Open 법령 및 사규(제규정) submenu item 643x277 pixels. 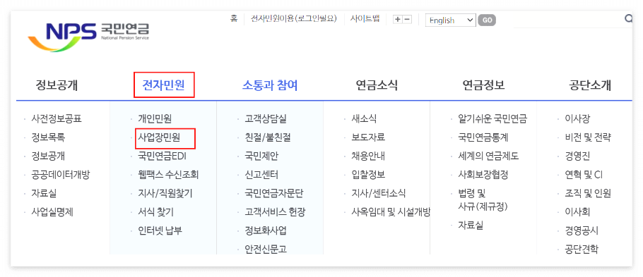coord(483,200)
